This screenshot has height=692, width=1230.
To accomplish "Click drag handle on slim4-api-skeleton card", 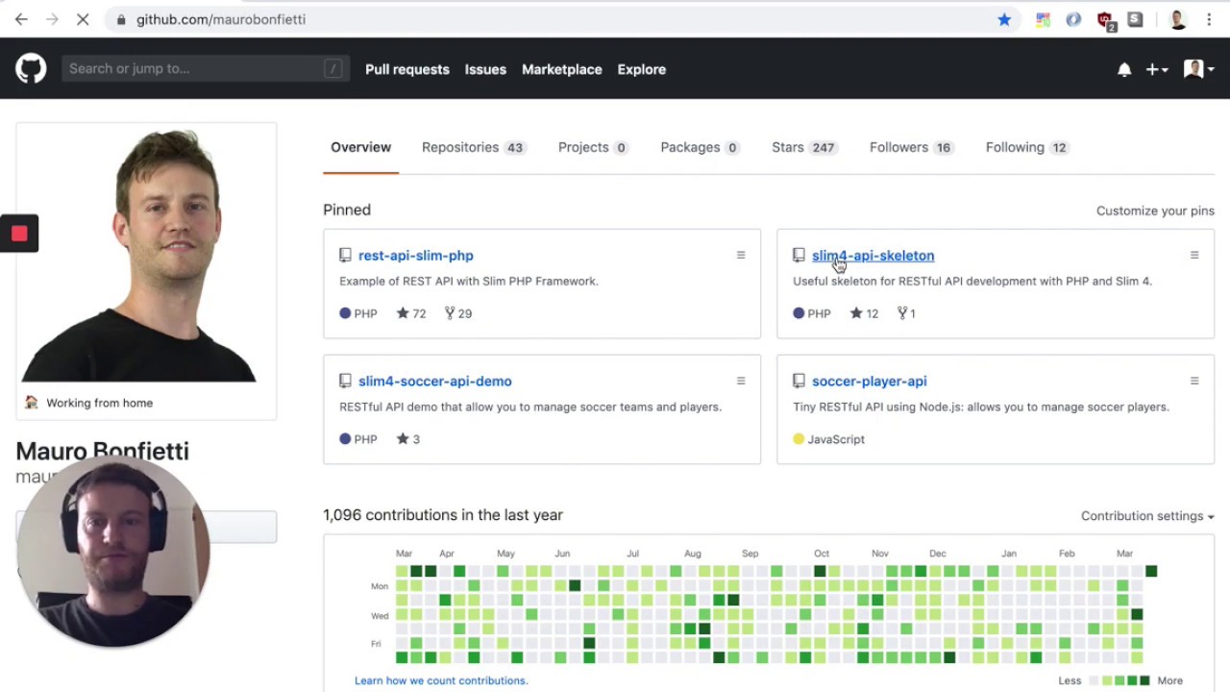I will click(x=1194, y=256).
